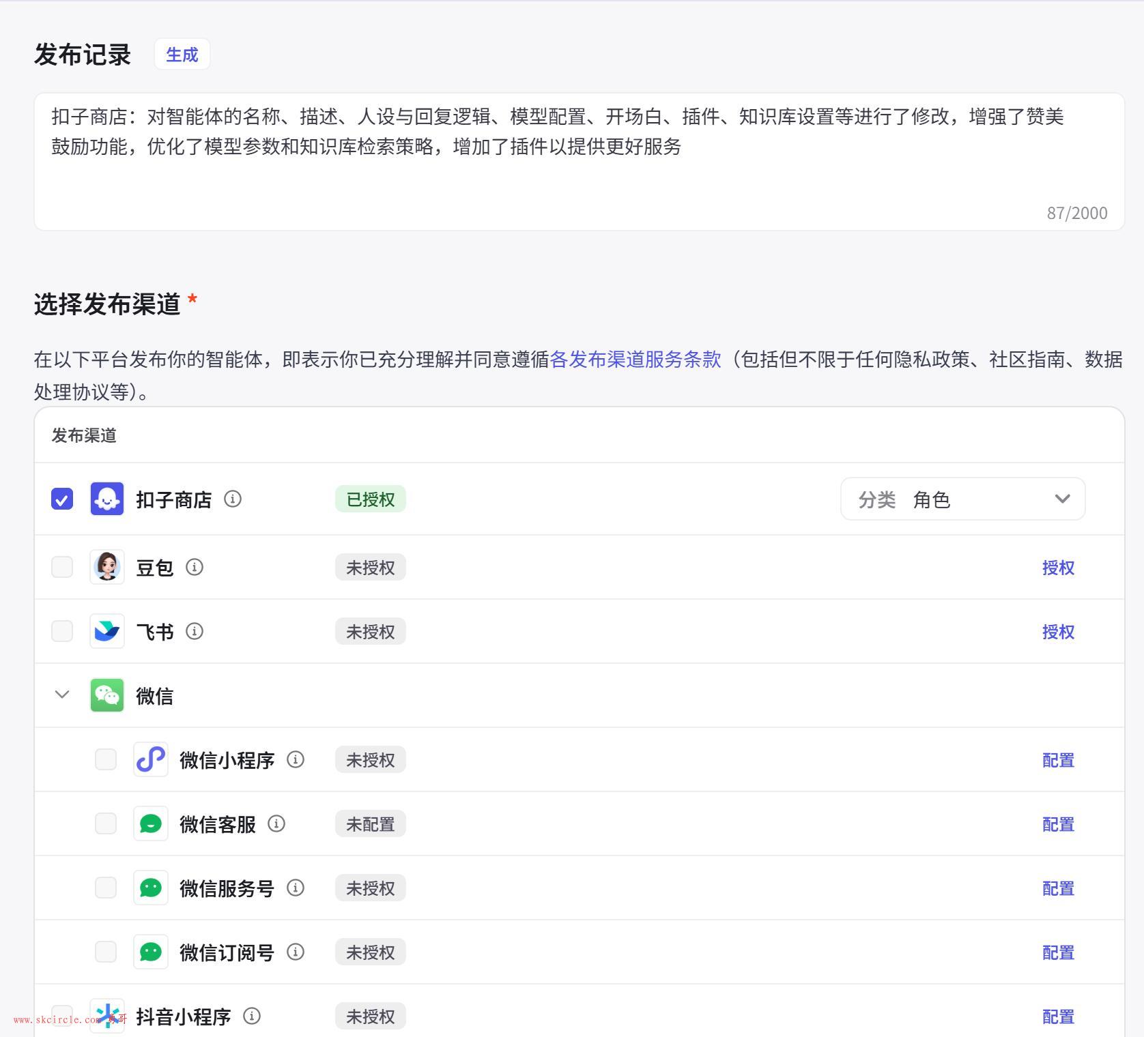Tick the 微信服务号 checkbox

[x=106, y=888]
